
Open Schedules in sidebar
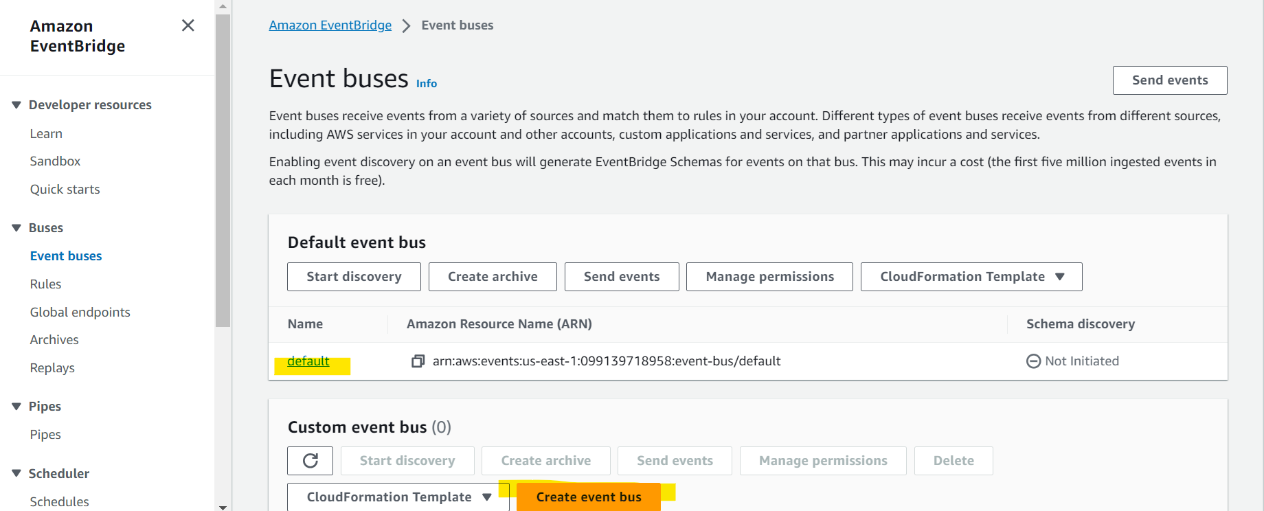[x=59, y=502]
